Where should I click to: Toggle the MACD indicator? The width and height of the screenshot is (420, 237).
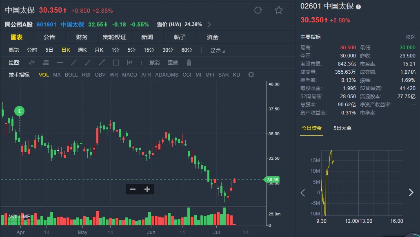point(129,75)
